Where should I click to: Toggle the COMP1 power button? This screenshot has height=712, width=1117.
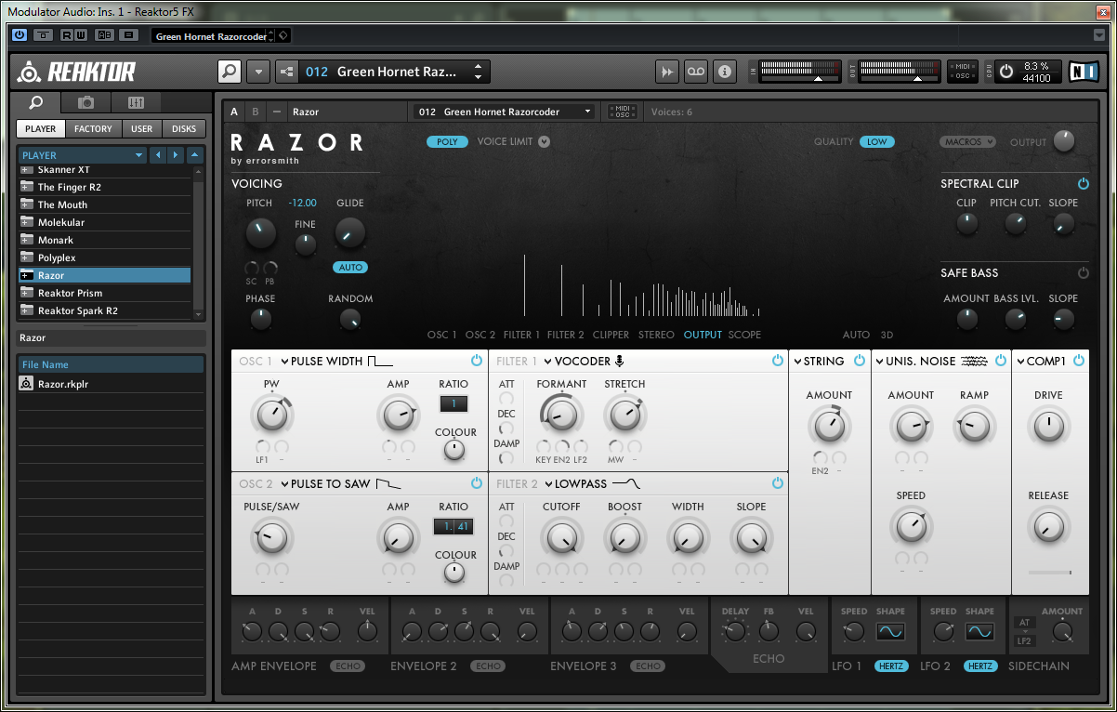pyautogui.click(x=1078, y=361)
